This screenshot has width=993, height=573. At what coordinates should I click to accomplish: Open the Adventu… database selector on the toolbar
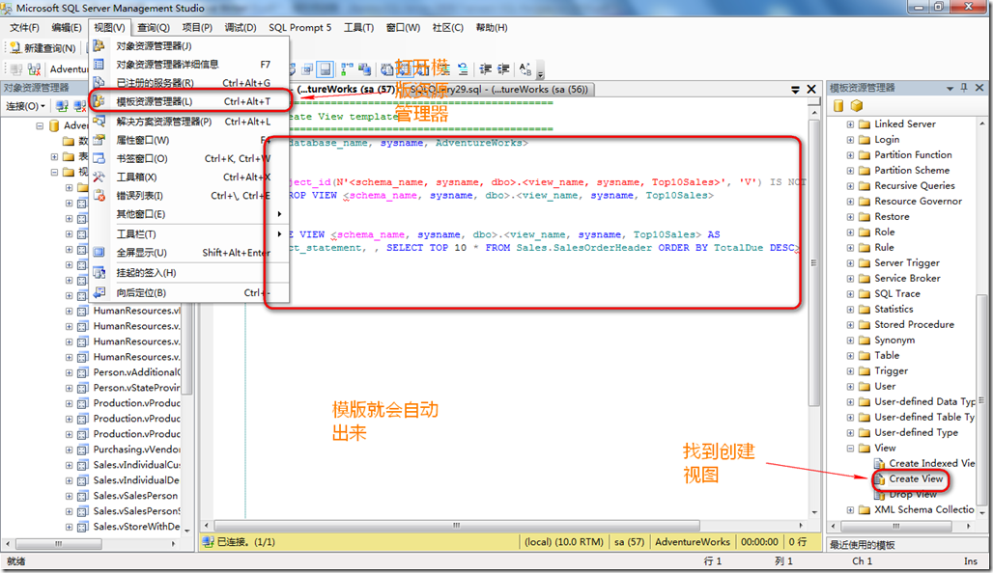click(69, 68)
